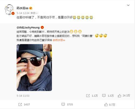Click repost icon showing 1.1万
The image size is (135, 109).
click(88, 96)
